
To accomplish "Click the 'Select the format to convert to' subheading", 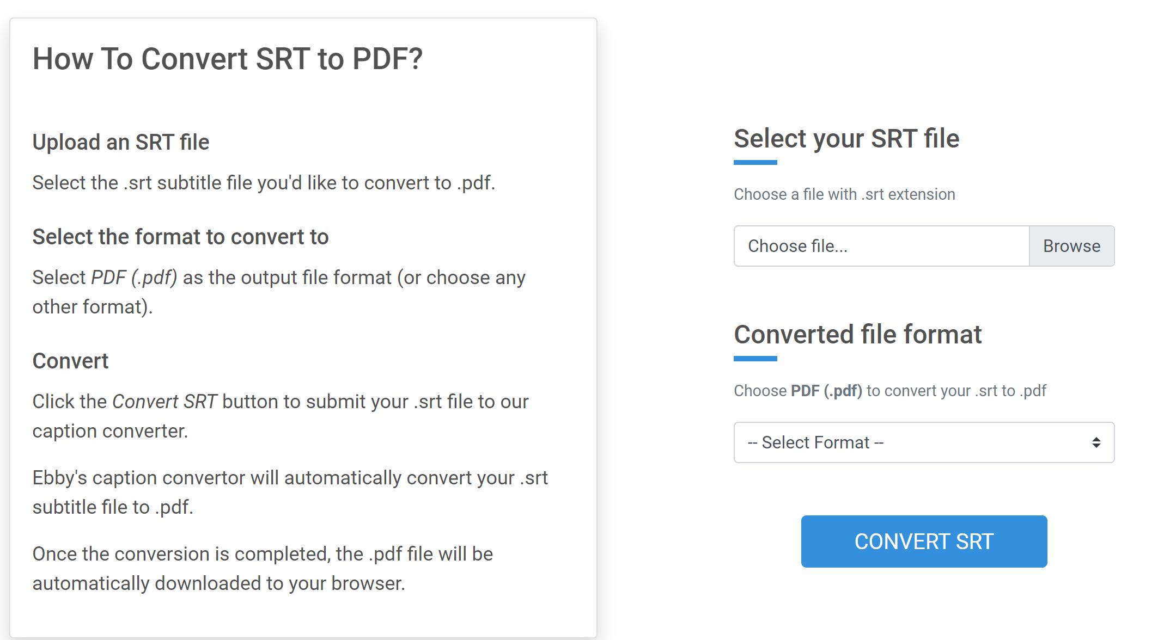I will [x=181, y=237].
